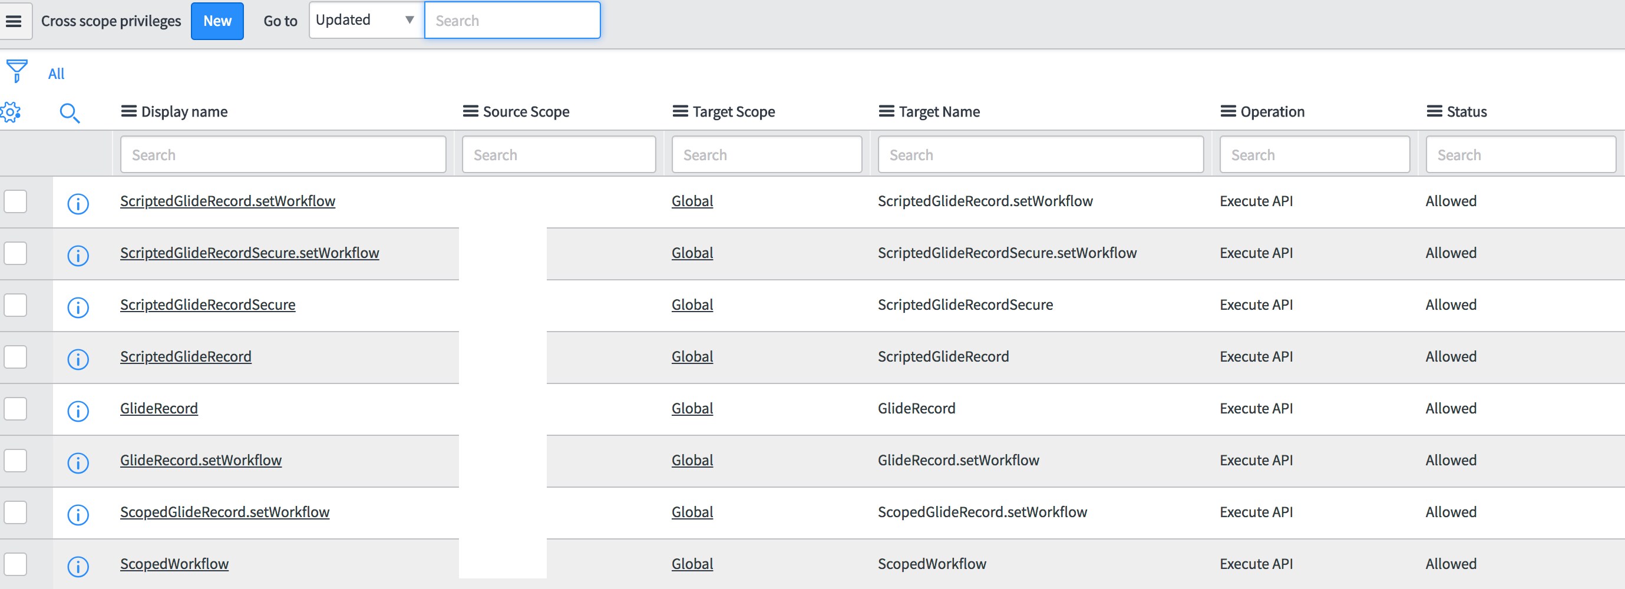Screen dimensions: 1625x589
Task: Focus the Target Name column search field
Action: tap(1041, 154)
